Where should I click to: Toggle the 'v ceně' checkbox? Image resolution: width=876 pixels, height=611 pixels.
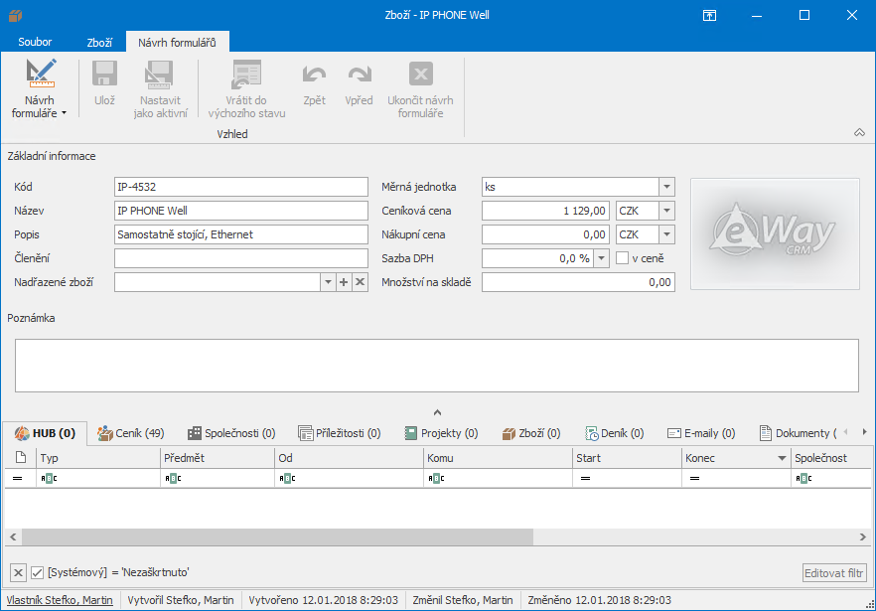622,258
